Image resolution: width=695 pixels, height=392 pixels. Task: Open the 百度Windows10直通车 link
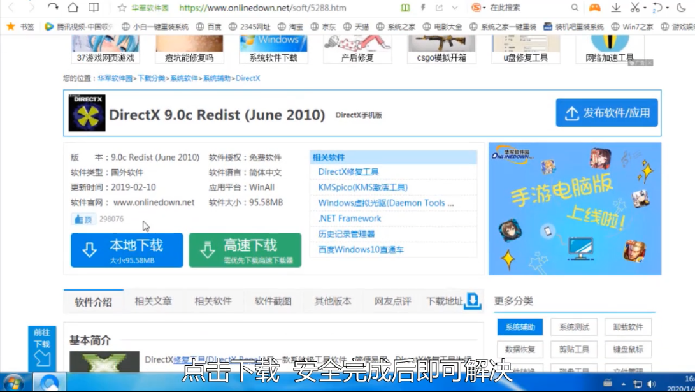tap(361, 250)
